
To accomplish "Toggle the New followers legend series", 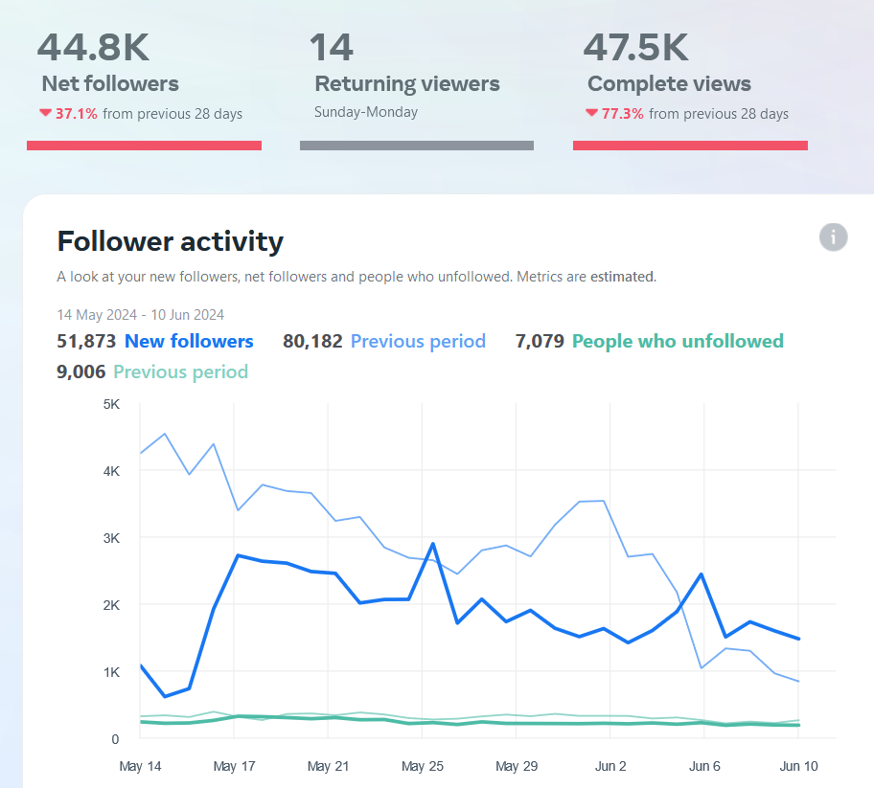I will coord(189,341).
